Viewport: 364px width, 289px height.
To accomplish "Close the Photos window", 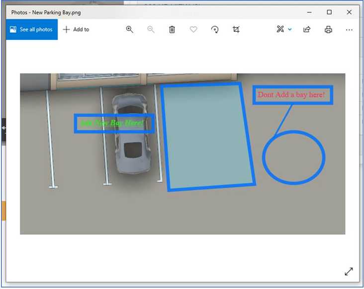I will (x=349, y=12).
